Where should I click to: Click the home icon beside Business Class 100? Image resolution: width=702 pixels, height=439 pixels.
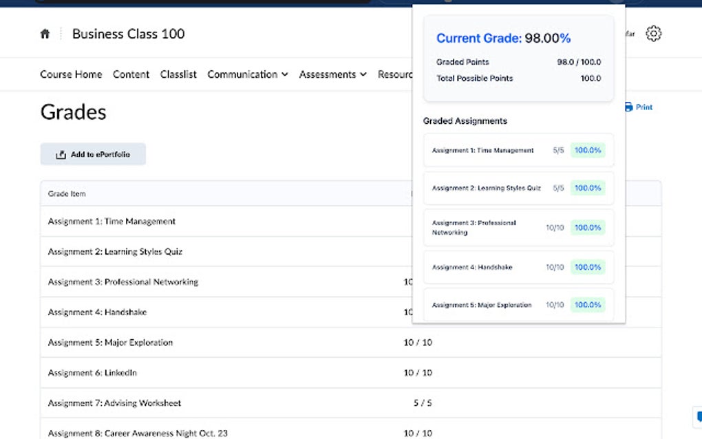click(x=45, y=33)
